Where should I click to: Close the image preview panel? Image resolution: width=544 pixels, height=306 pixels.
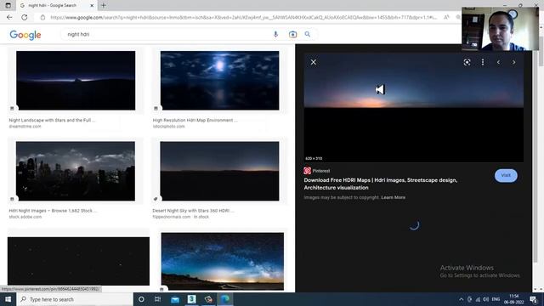click(x=314, y=62)
